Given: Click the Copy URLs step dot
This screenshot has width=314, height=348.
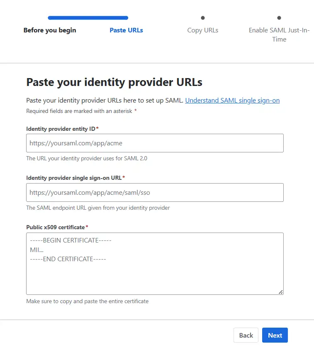Looking at the screenshot, I should [202, 18].
